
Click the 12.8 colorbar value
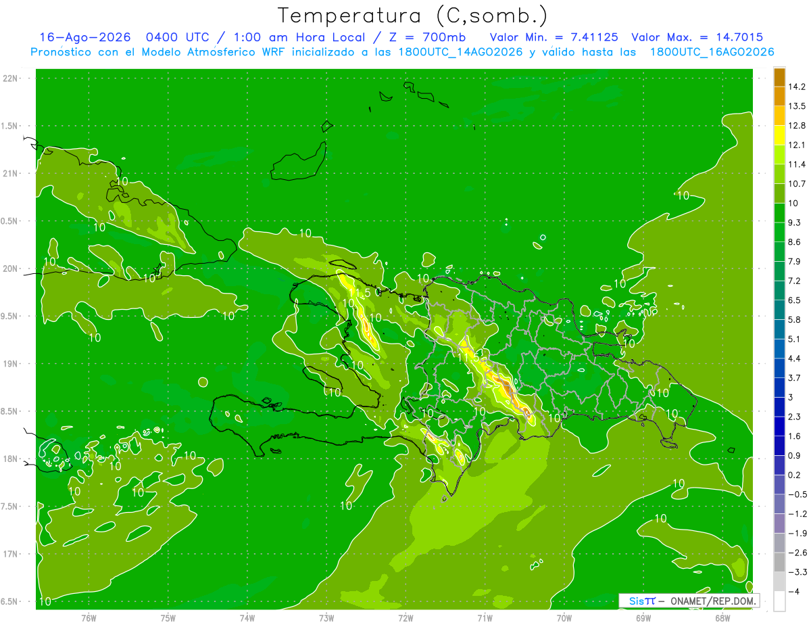796,126
